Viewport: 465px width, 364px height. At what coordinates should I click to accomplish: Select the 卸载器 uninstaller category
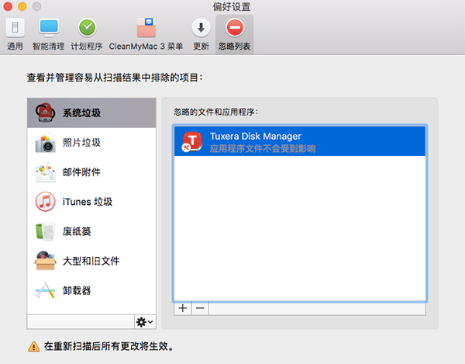pyautogui.click(x=91, y=290)
